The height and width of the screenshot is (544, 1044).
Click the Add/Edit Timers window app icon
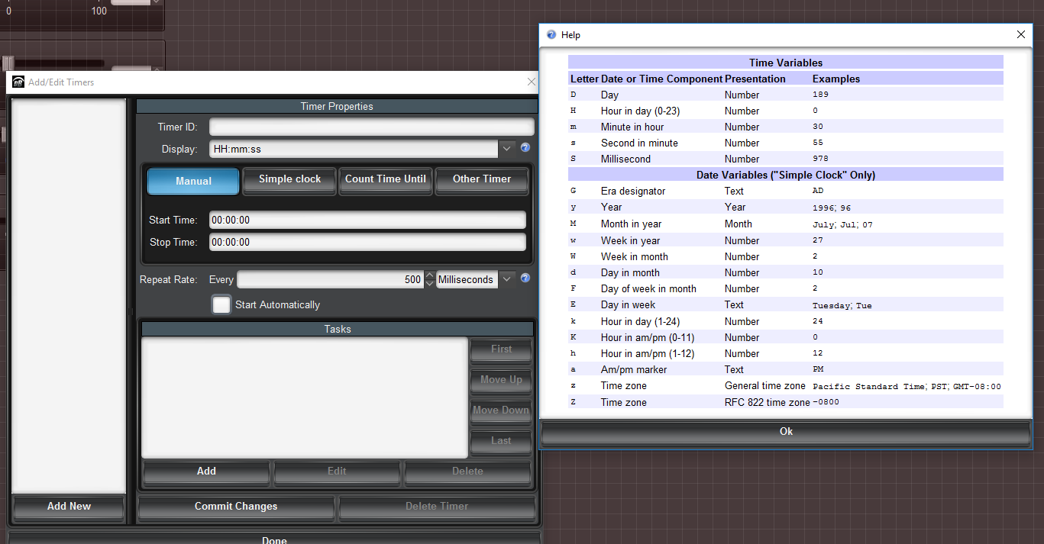pyautogui.click(x=18, y=82)
